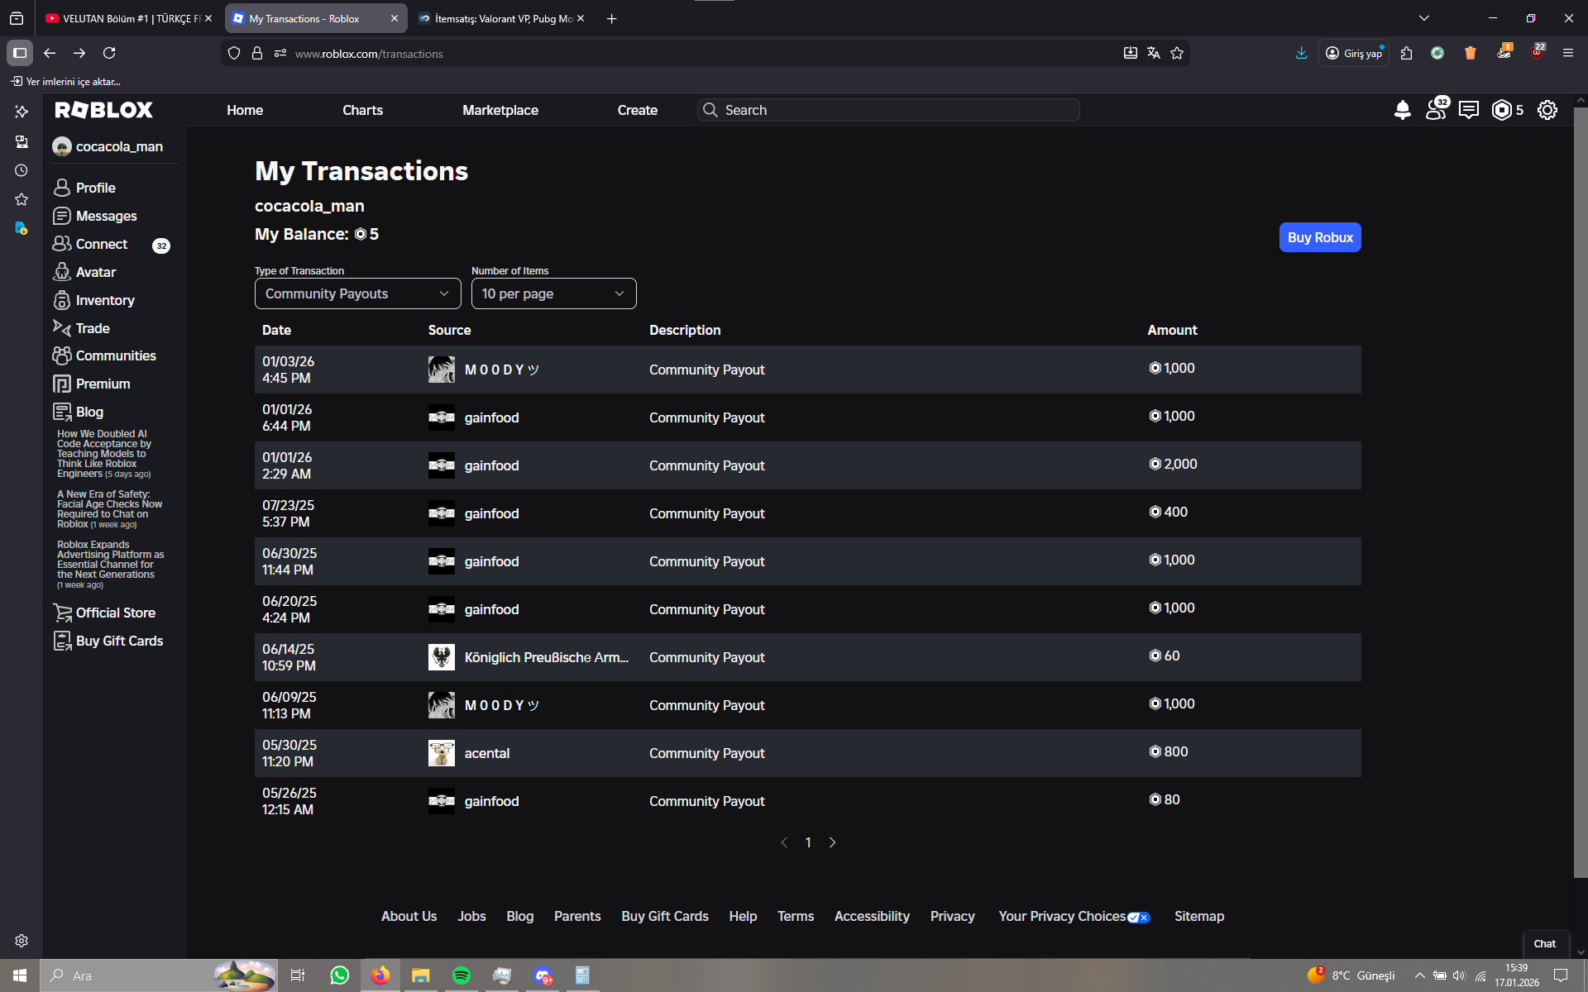
Task: Open WhatsApp from the taskbar
Action: pyautogui.click(x=339, y=975)
